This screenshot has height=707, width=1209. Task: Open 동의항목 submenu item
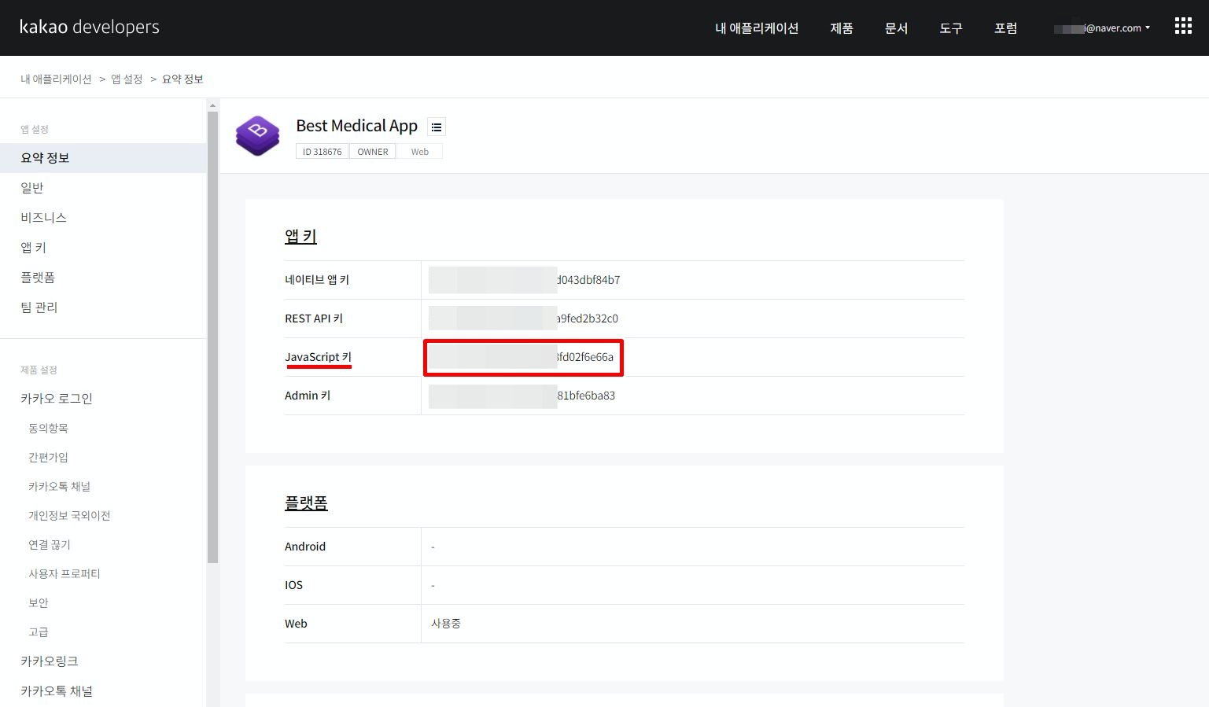pos(48,428)
